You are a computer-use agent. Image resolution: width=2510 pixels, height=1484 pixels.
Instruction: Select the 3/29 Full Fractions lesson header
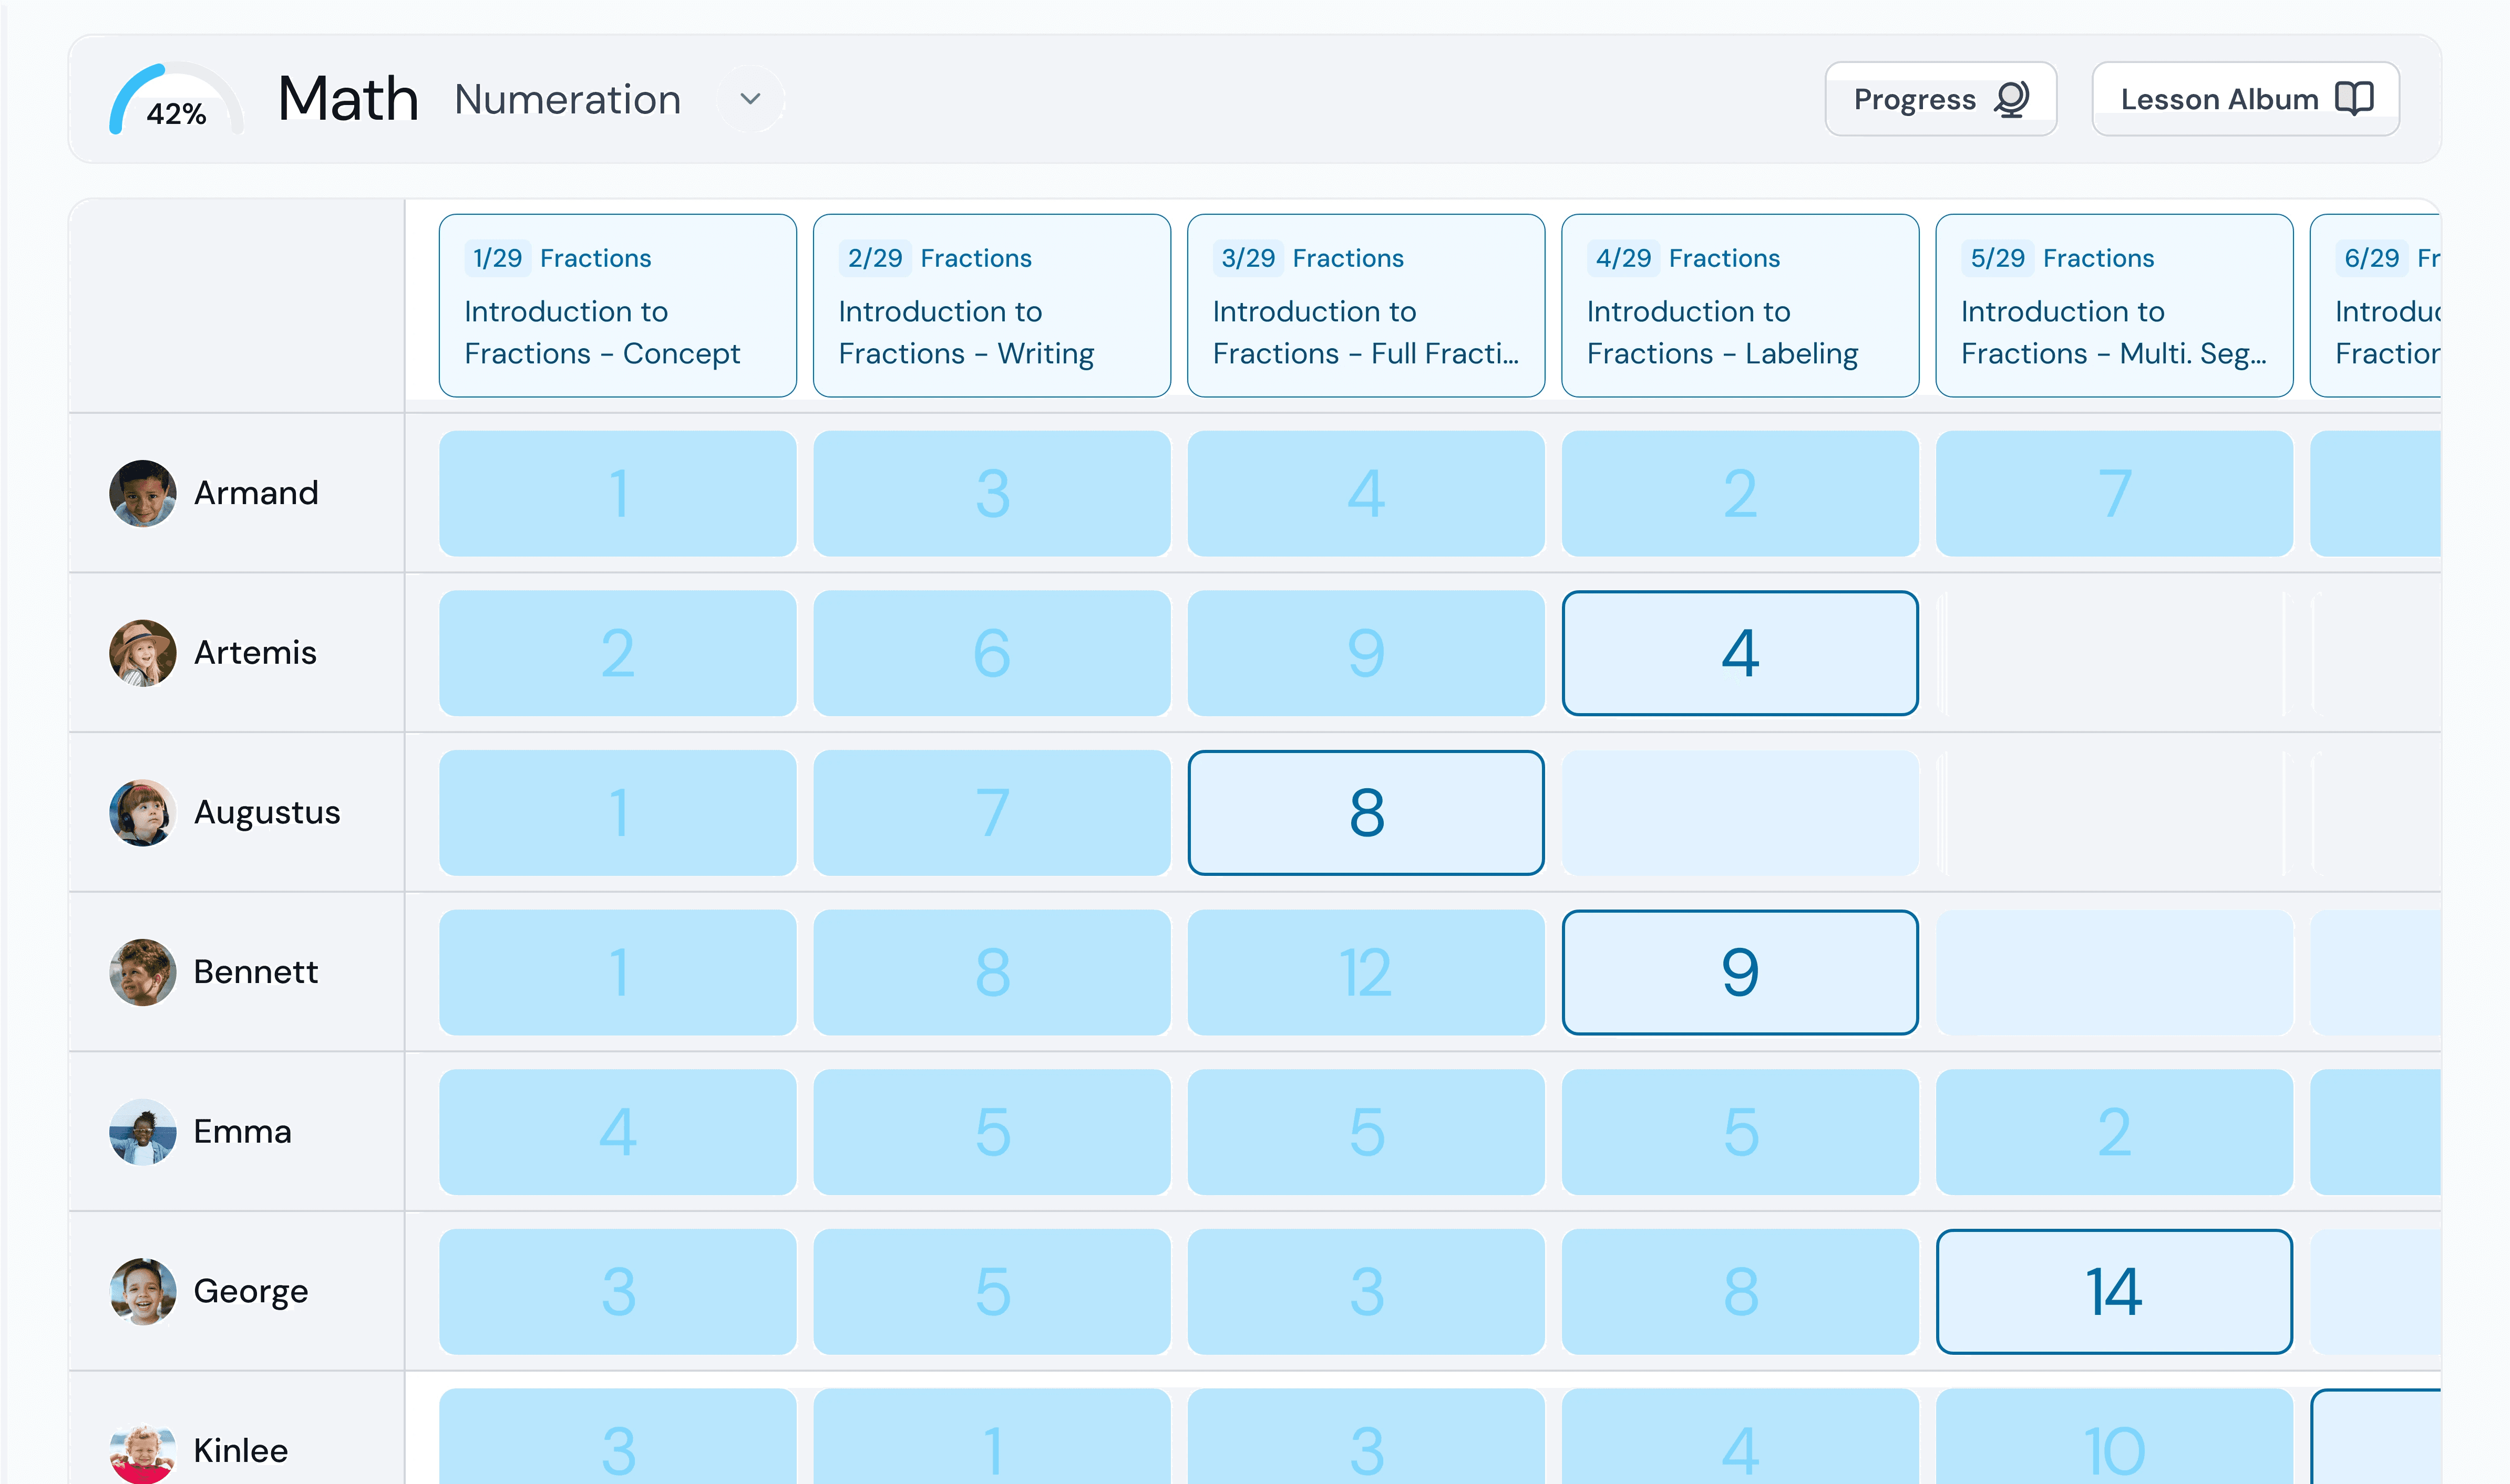click(x=1366, y=305)
